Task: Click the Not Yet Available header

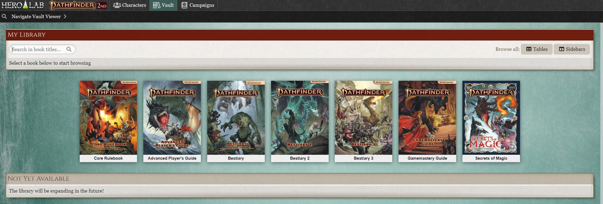Action: 300,179
